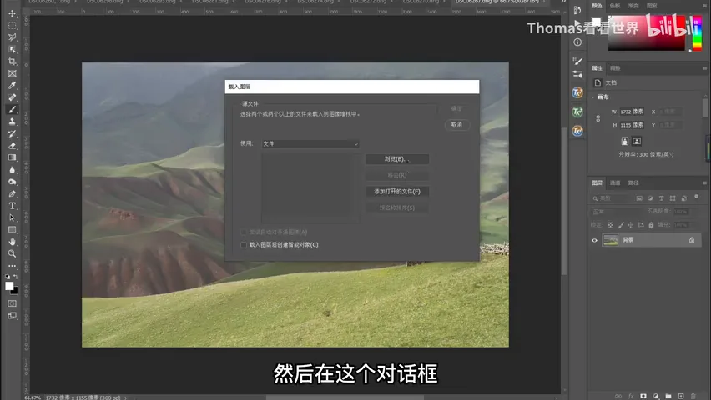The height and width of the screenshot is (400, 711).
Task: Toggle lock all padlock in Layers panel
Action: 651,225
